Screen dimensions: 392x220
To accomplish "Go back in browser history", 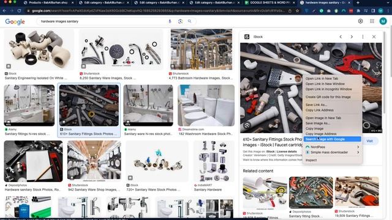I will coord(4,11).
